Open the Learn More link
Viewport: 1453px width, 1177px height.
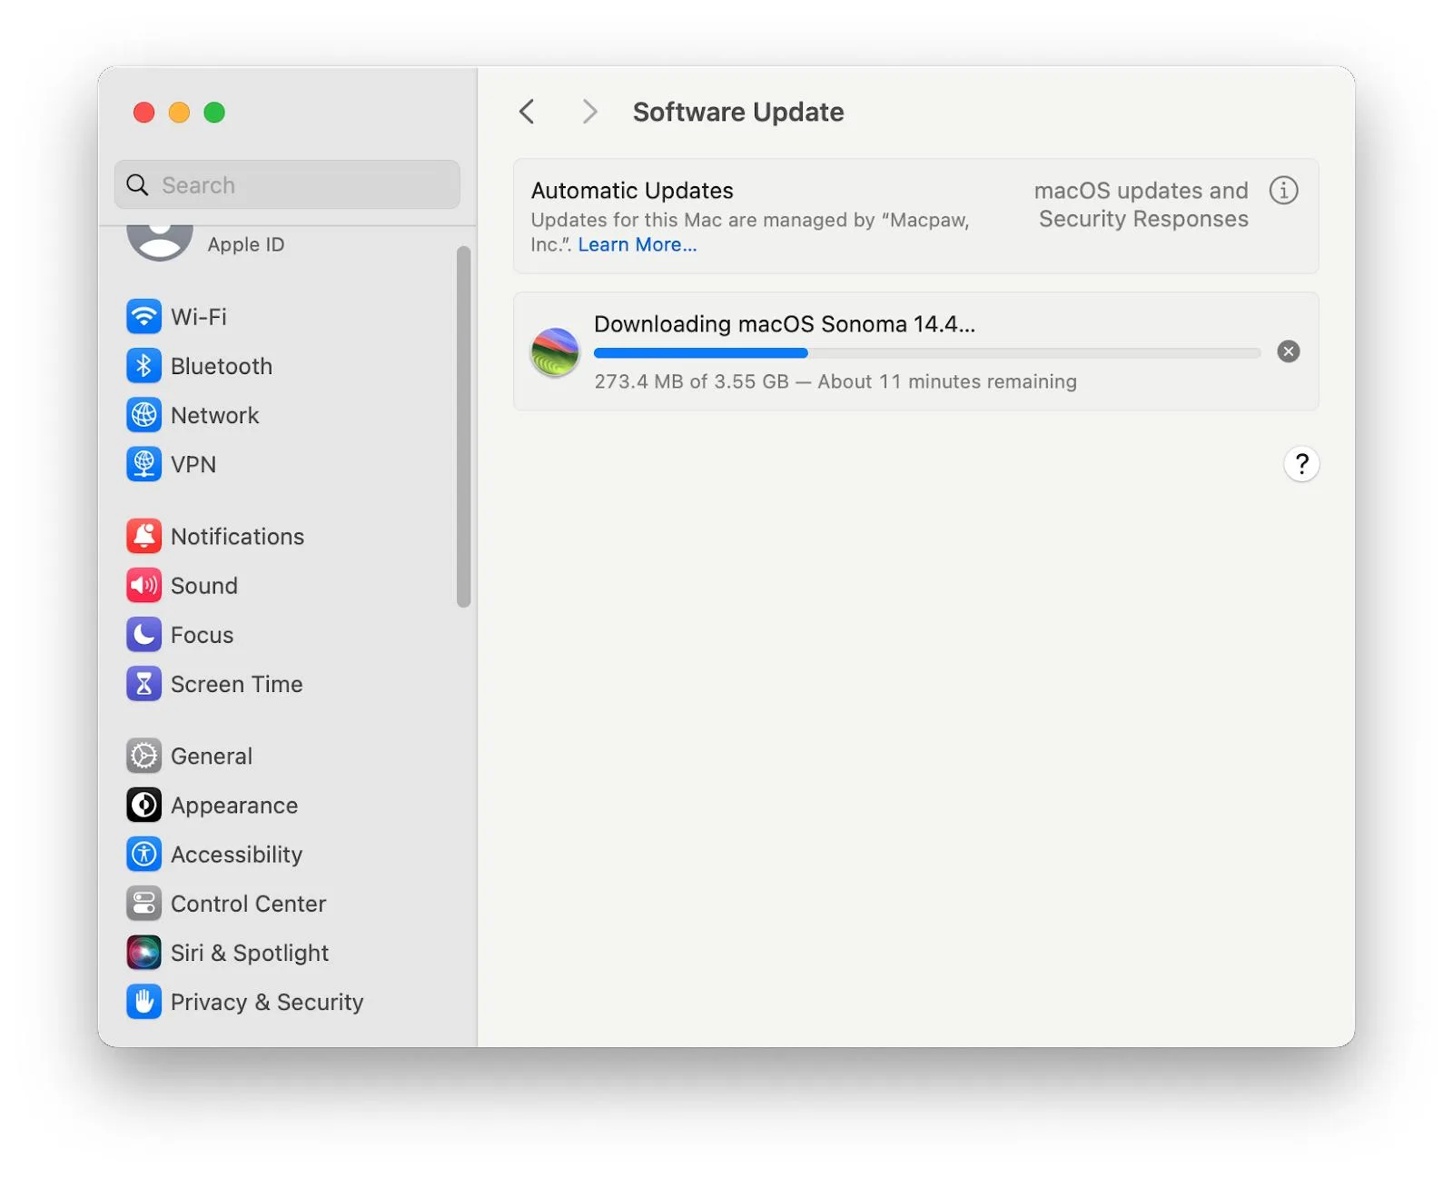(x=638, y=244)
